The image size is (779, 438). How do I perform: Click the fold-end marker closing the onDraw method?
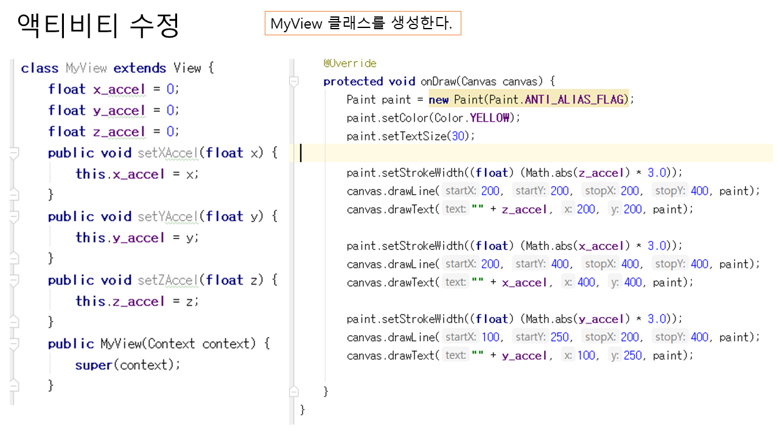click(294, 391)
